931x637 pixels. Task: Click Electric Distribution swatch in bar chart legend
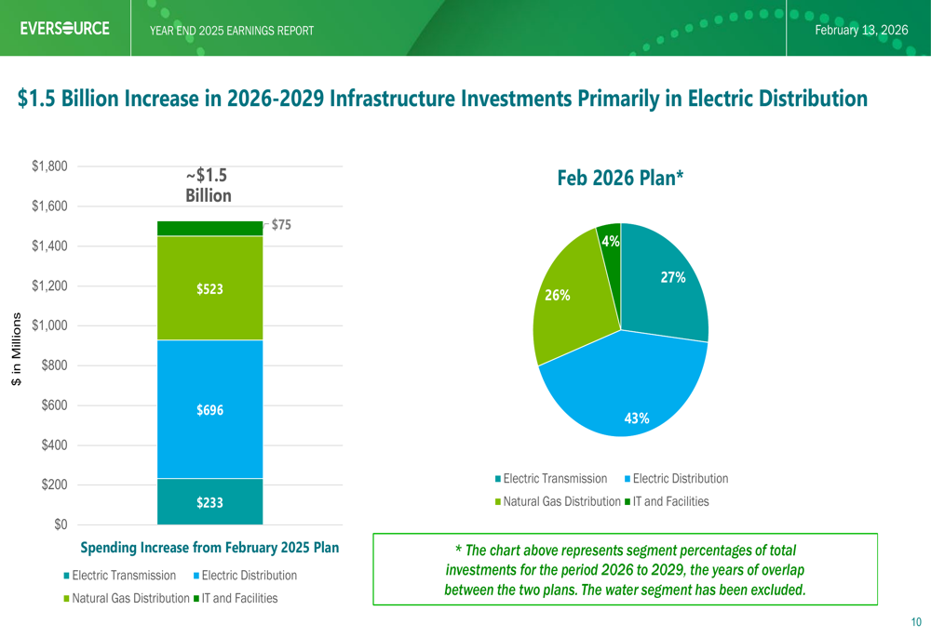coord(196,576)
